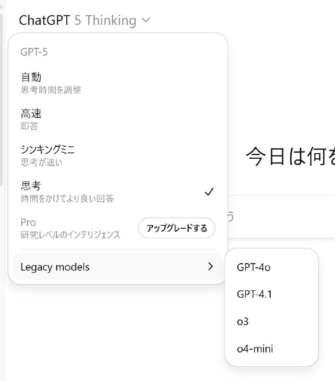Click the arrow icon on Legacy models

click(210, 266)
